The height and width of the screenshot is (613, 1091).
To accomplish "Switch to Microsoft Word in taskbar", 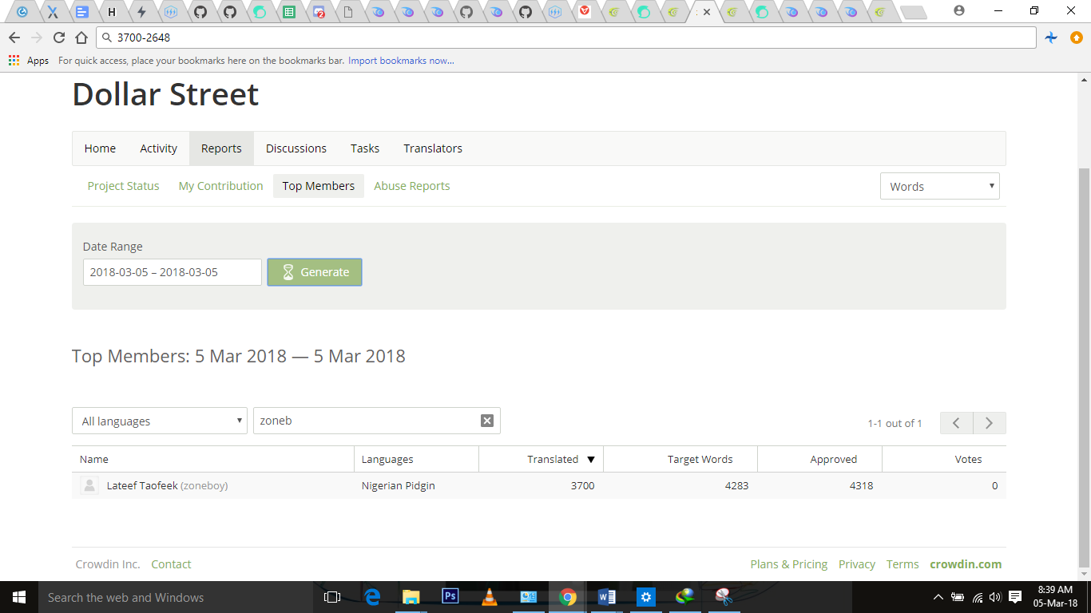I will (x=607, y=597).
